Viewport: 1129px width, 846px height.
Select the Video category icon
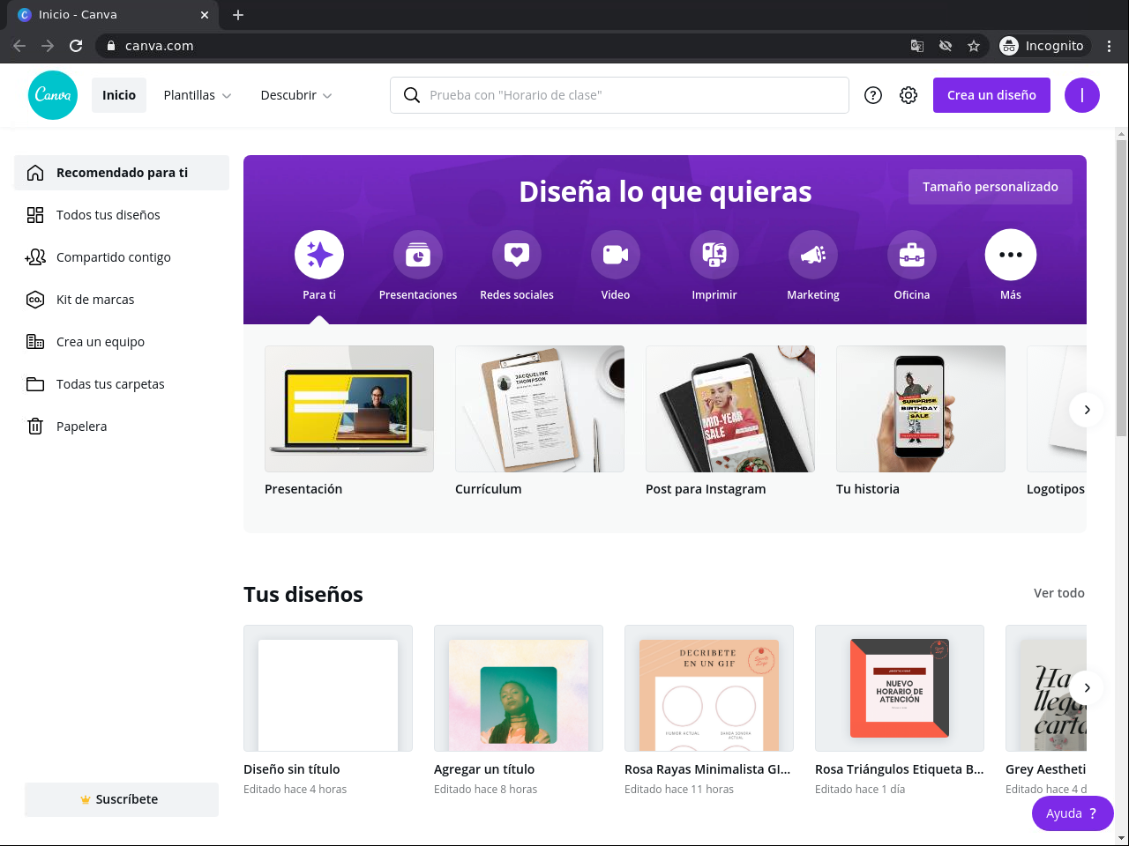(616, 255)
